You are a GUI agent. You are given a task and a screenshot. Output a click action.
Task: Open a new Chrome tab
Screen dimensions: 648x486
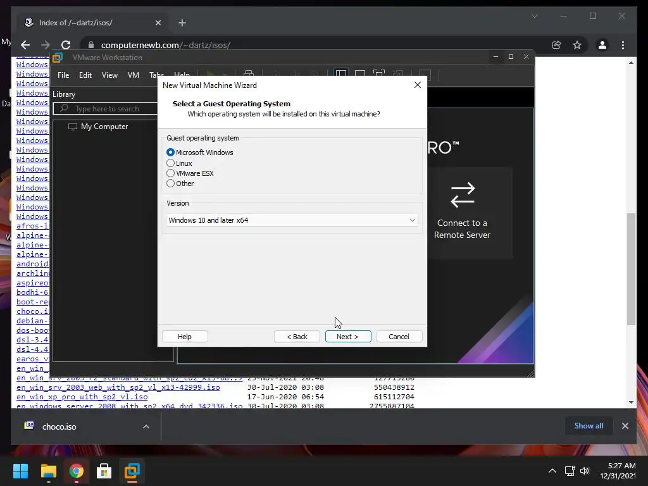click(x=182, y=23)
